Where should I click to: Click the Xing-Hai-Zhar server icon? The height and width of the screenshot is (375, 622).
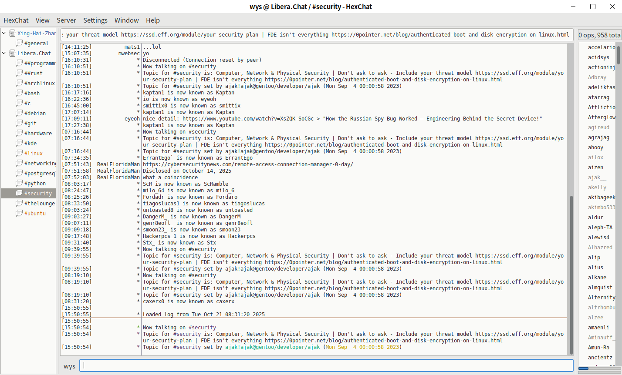tap(12, 33)
